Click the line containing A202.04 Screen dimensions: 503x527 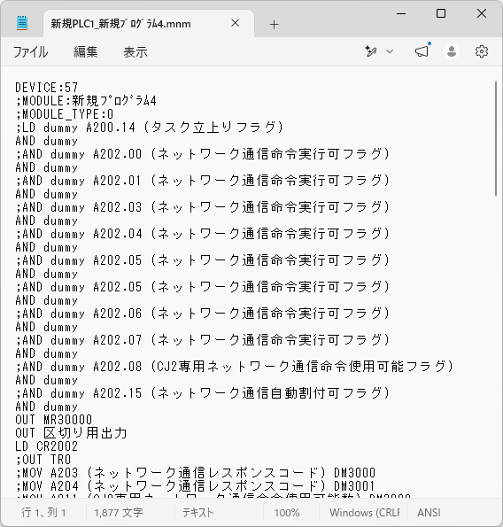[x=203, y=234]
